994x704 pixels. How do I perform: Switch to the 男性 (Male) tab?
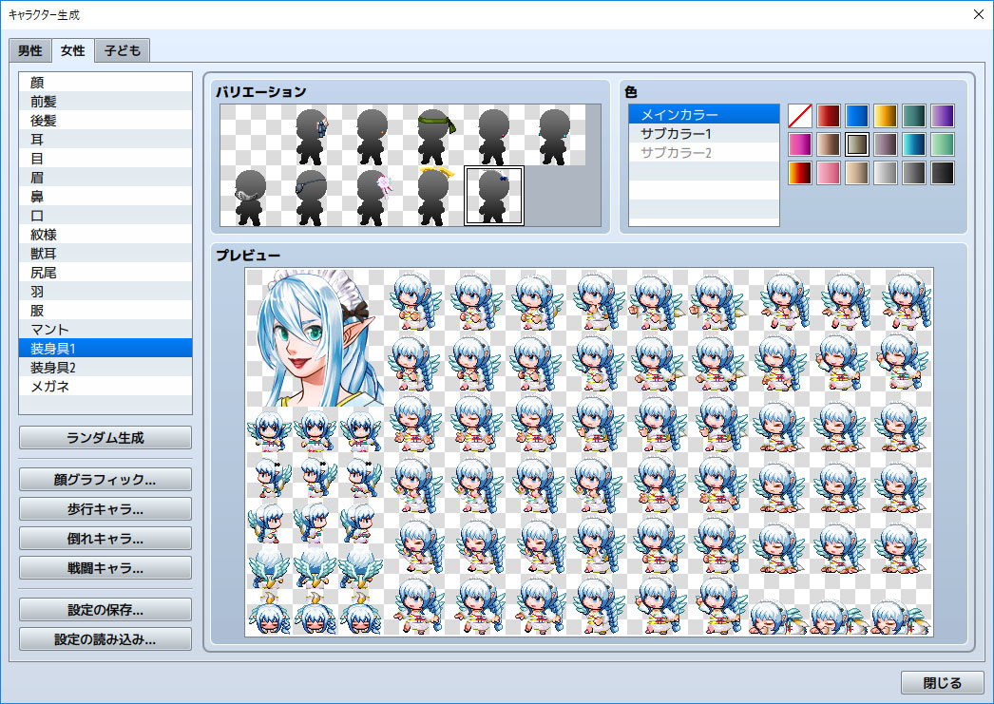[x=29, y=50]
